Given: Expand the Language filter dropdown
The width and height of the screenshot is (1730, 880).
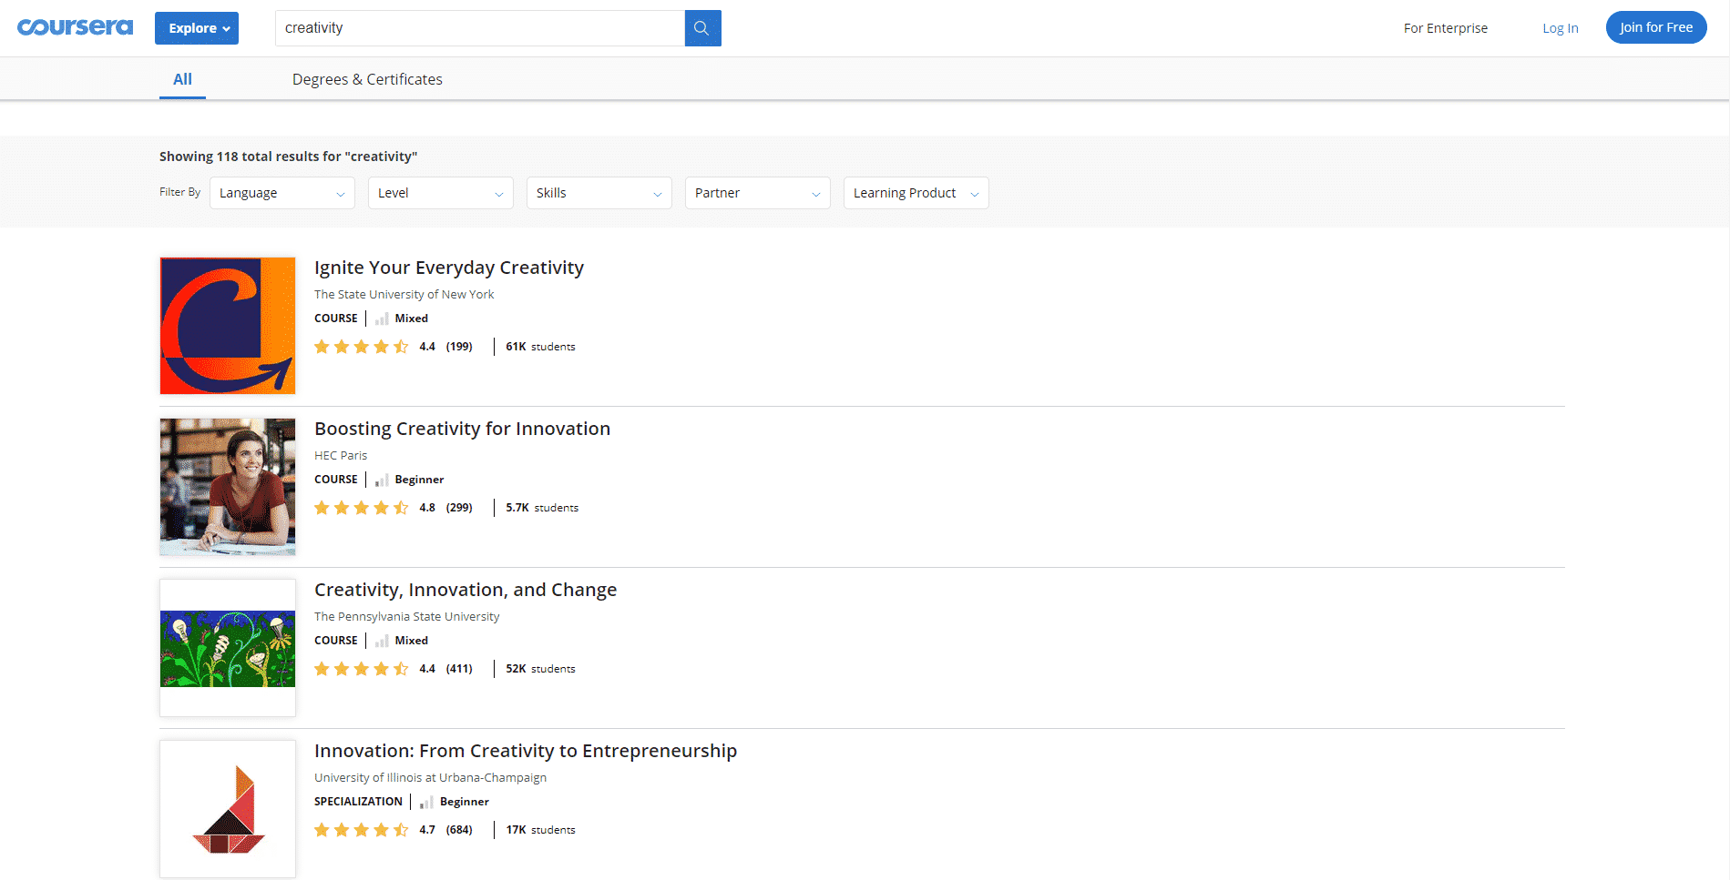Looking at the screenshot, I should pos(282,193).
